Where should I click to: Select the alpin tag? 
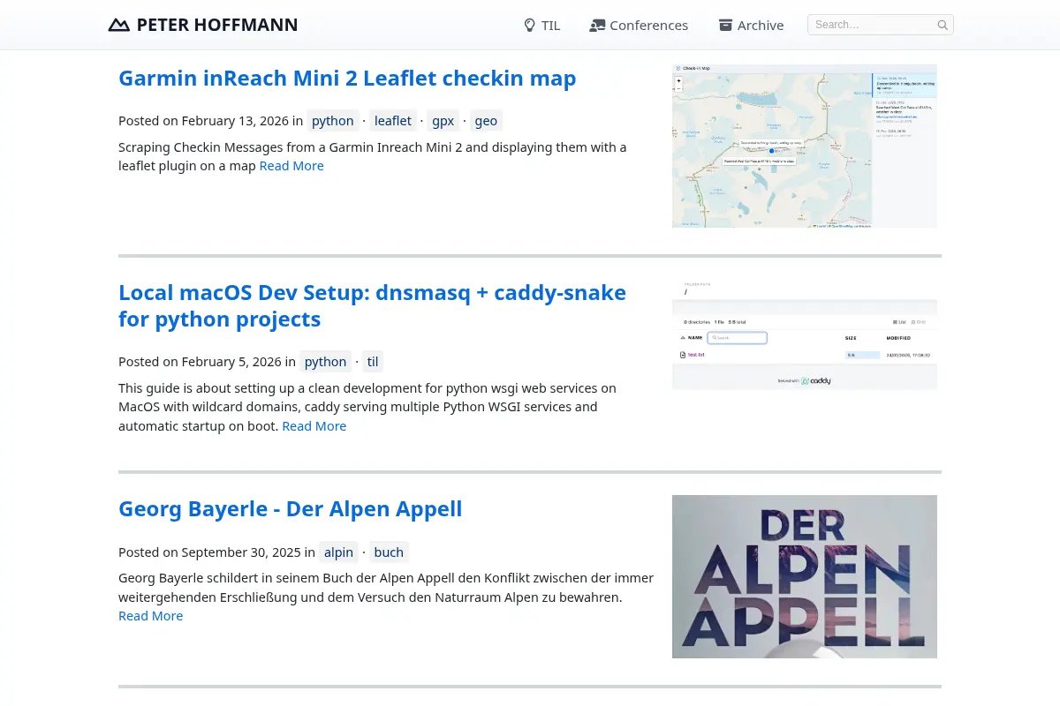point(338,552)
